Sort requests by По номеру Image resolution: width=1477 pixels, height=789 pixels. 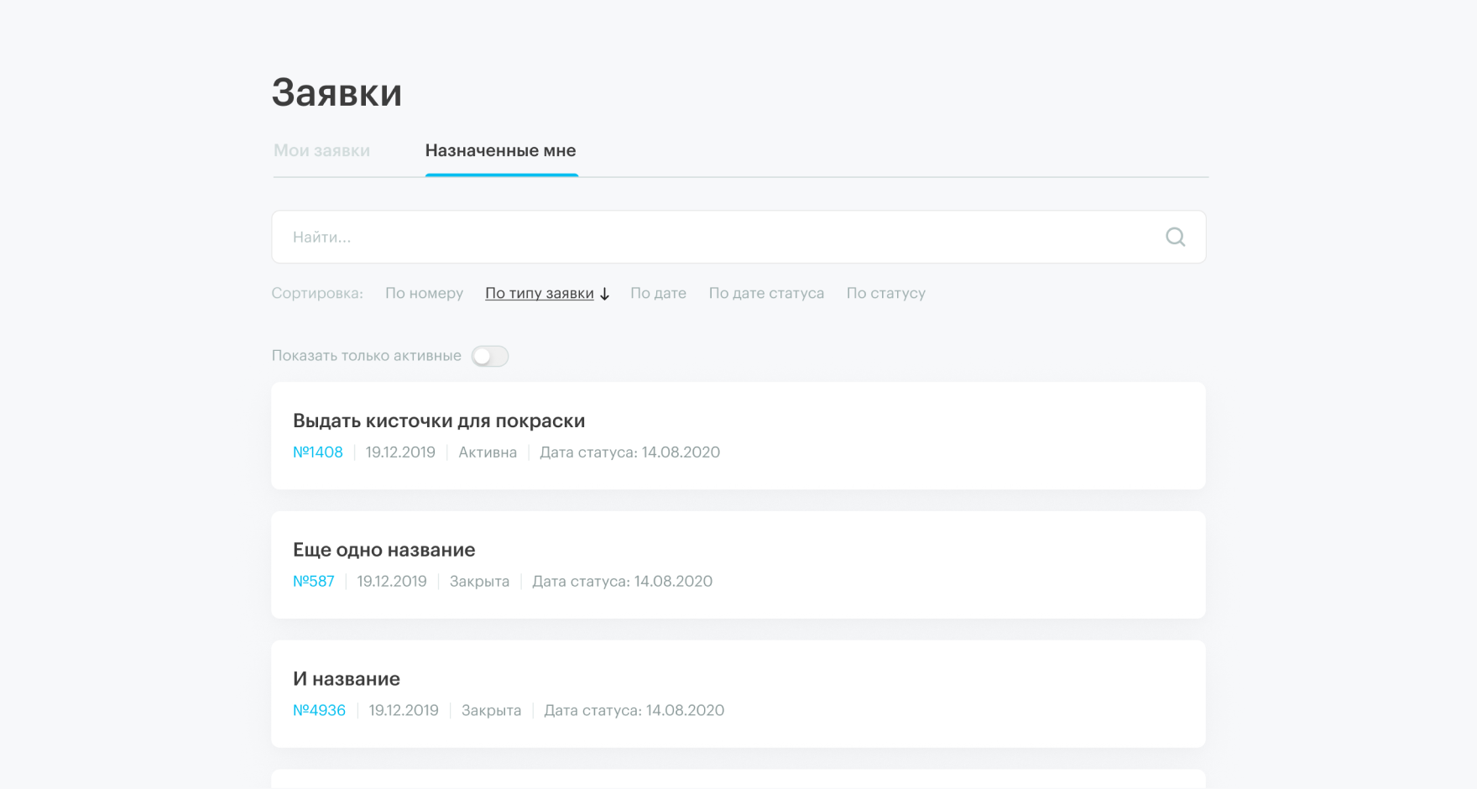(x=424, y=293)
